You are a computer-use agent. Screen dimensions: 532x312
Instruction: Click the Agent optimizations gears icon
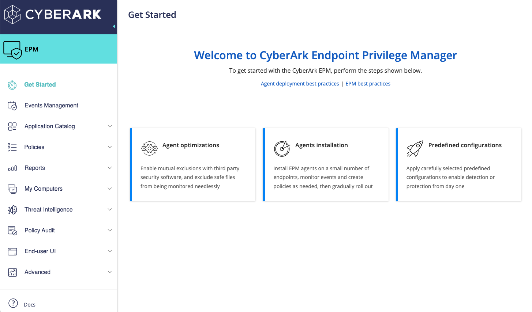point(149,148)
